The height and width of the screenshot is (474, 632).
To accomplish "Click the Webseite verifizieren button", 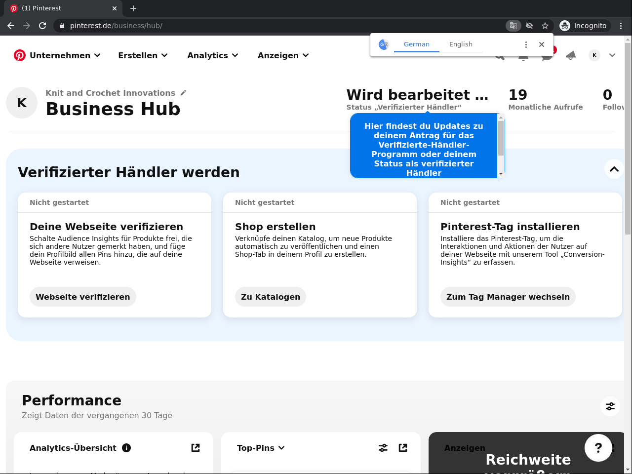I will click(x=83, y=297).
